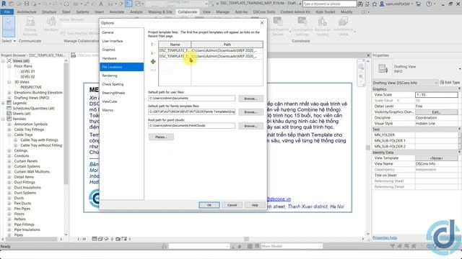This screenshot has height=259, width=462.
Task: Click the Text tool icon in quick access toolbar
Action: coord(101,4)
